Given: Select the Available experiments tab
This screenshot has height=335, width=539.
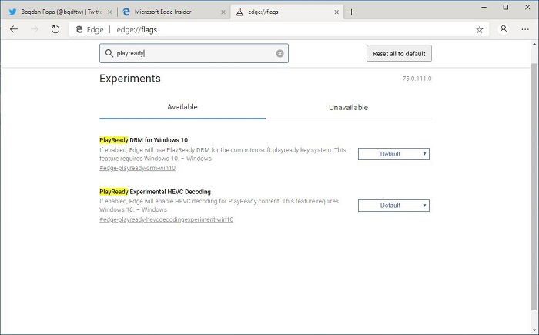Looking at the screenshot, I should 182,107.
